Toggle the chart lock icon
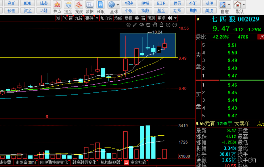The height and width of the screenshot is (167, 264). point(161,25)
